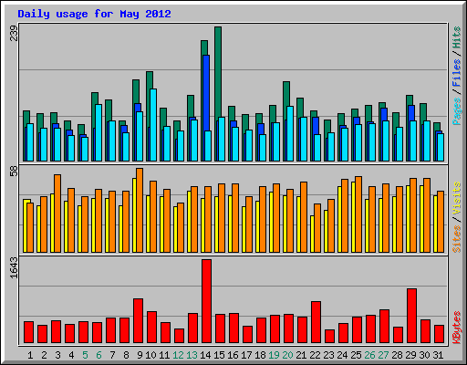Click the cyan "Pages" legend label
467x365 pixels.
pos(457,111)
